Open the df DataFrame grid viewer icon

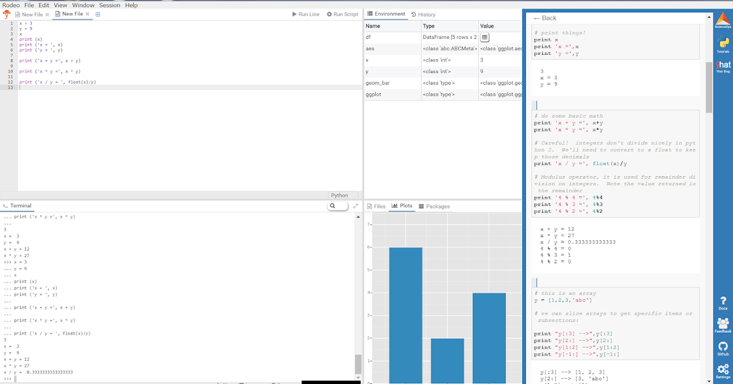[483, 37]
